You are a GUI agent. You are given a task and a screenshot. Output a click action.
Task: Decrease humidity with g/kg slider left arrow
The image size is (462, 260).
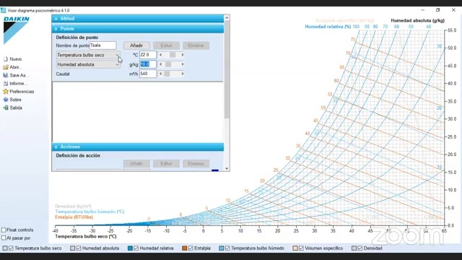click(x=160, y=64)
